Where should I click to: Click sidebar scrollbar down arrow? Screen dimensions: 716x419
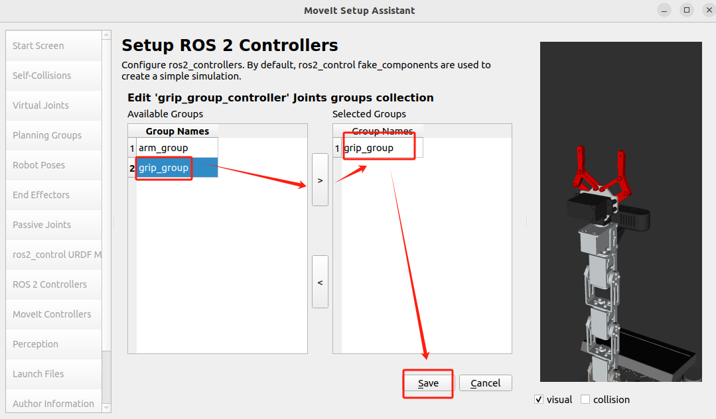point(106,408)
